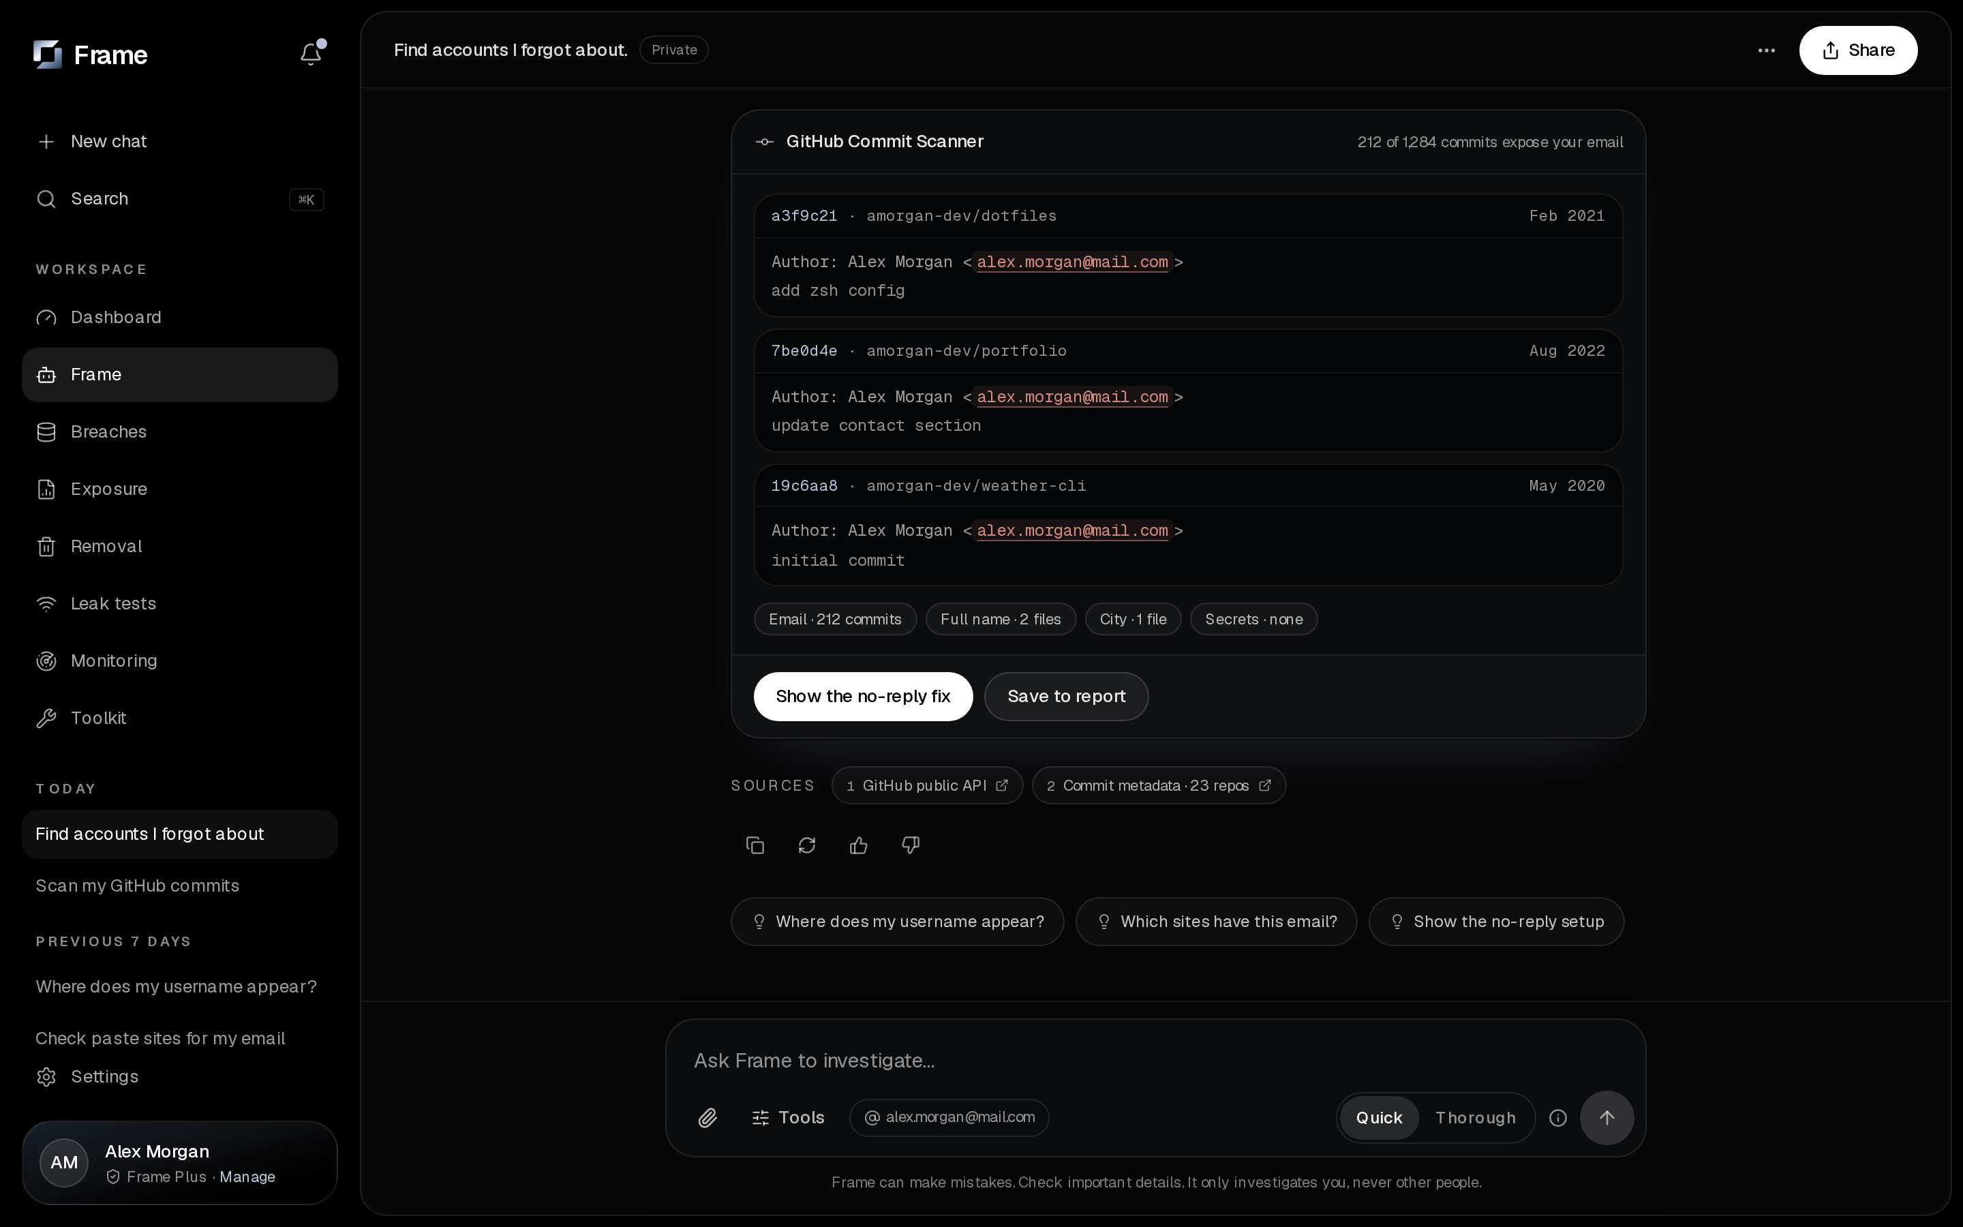The image size is (1963, 1227).
Task: Open Check paste sites for my email chat
Action: point(179,1038)
